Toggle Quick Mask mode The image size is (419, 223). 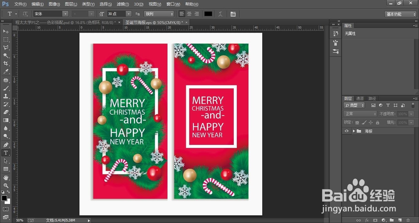click(5, 209)
